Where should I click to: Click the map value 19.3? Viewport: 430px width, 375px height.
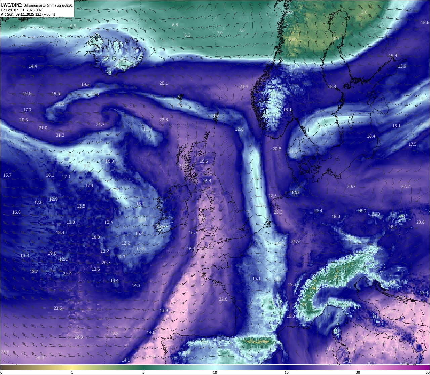(x=292, y=285)
